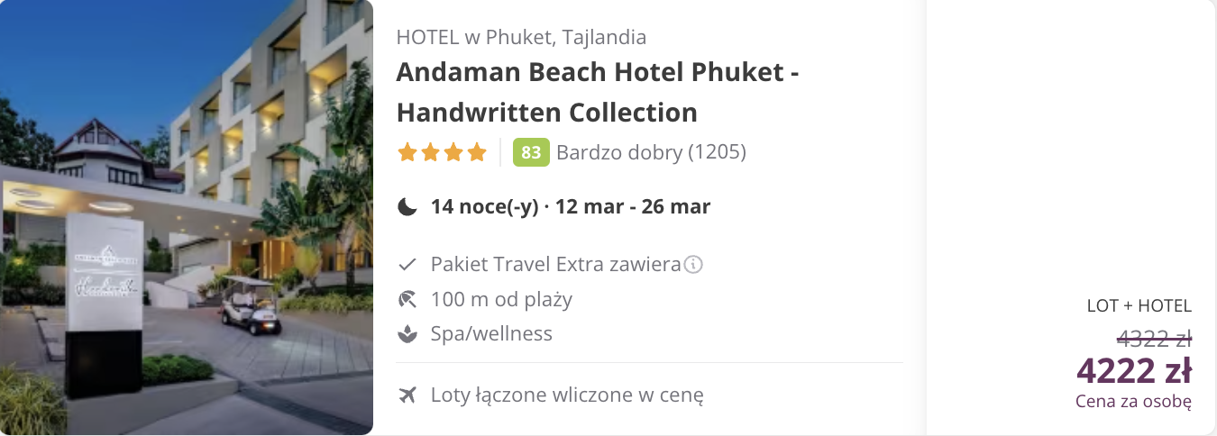Click the "Spa/wellness" amenity label
The height and width of the screenshot is (436, 1217).
pos(491,334)
